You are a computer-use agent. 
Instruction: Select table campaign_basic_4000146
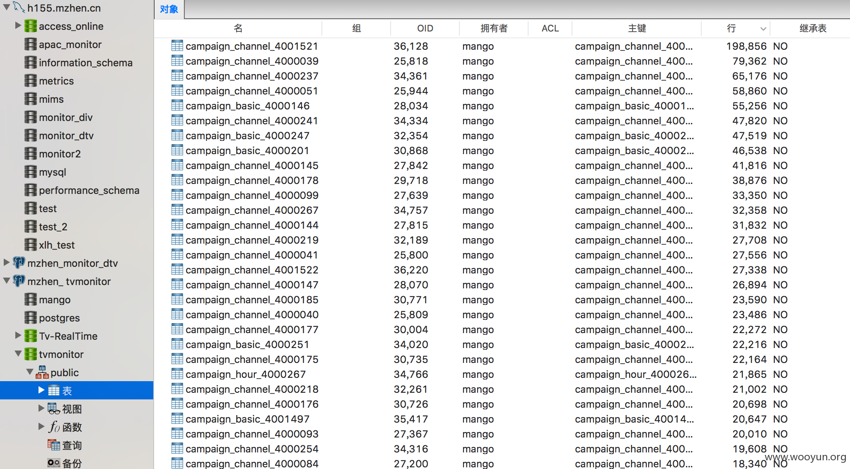point(248,106)
